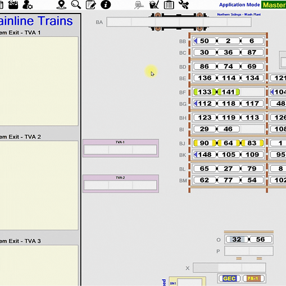286x286 pixels.
Task: Select train unit 118 on track BG
Action: point(228,103)
